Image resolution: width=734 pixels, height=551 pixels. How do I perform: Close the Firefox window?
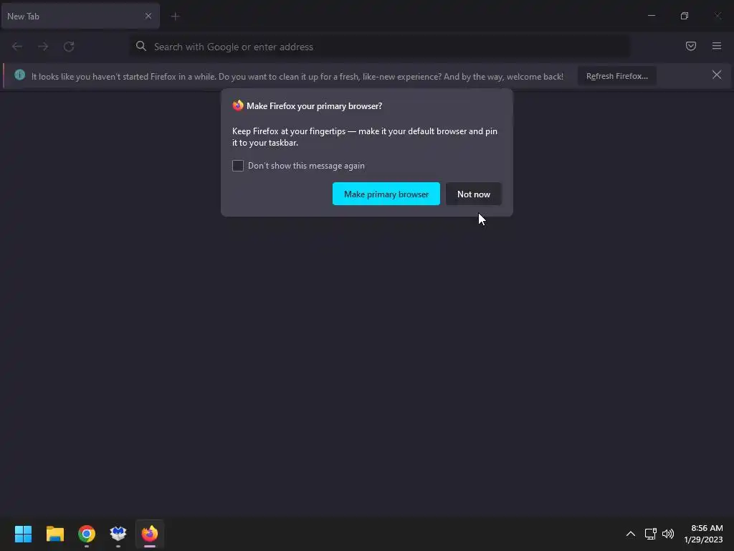718,16
